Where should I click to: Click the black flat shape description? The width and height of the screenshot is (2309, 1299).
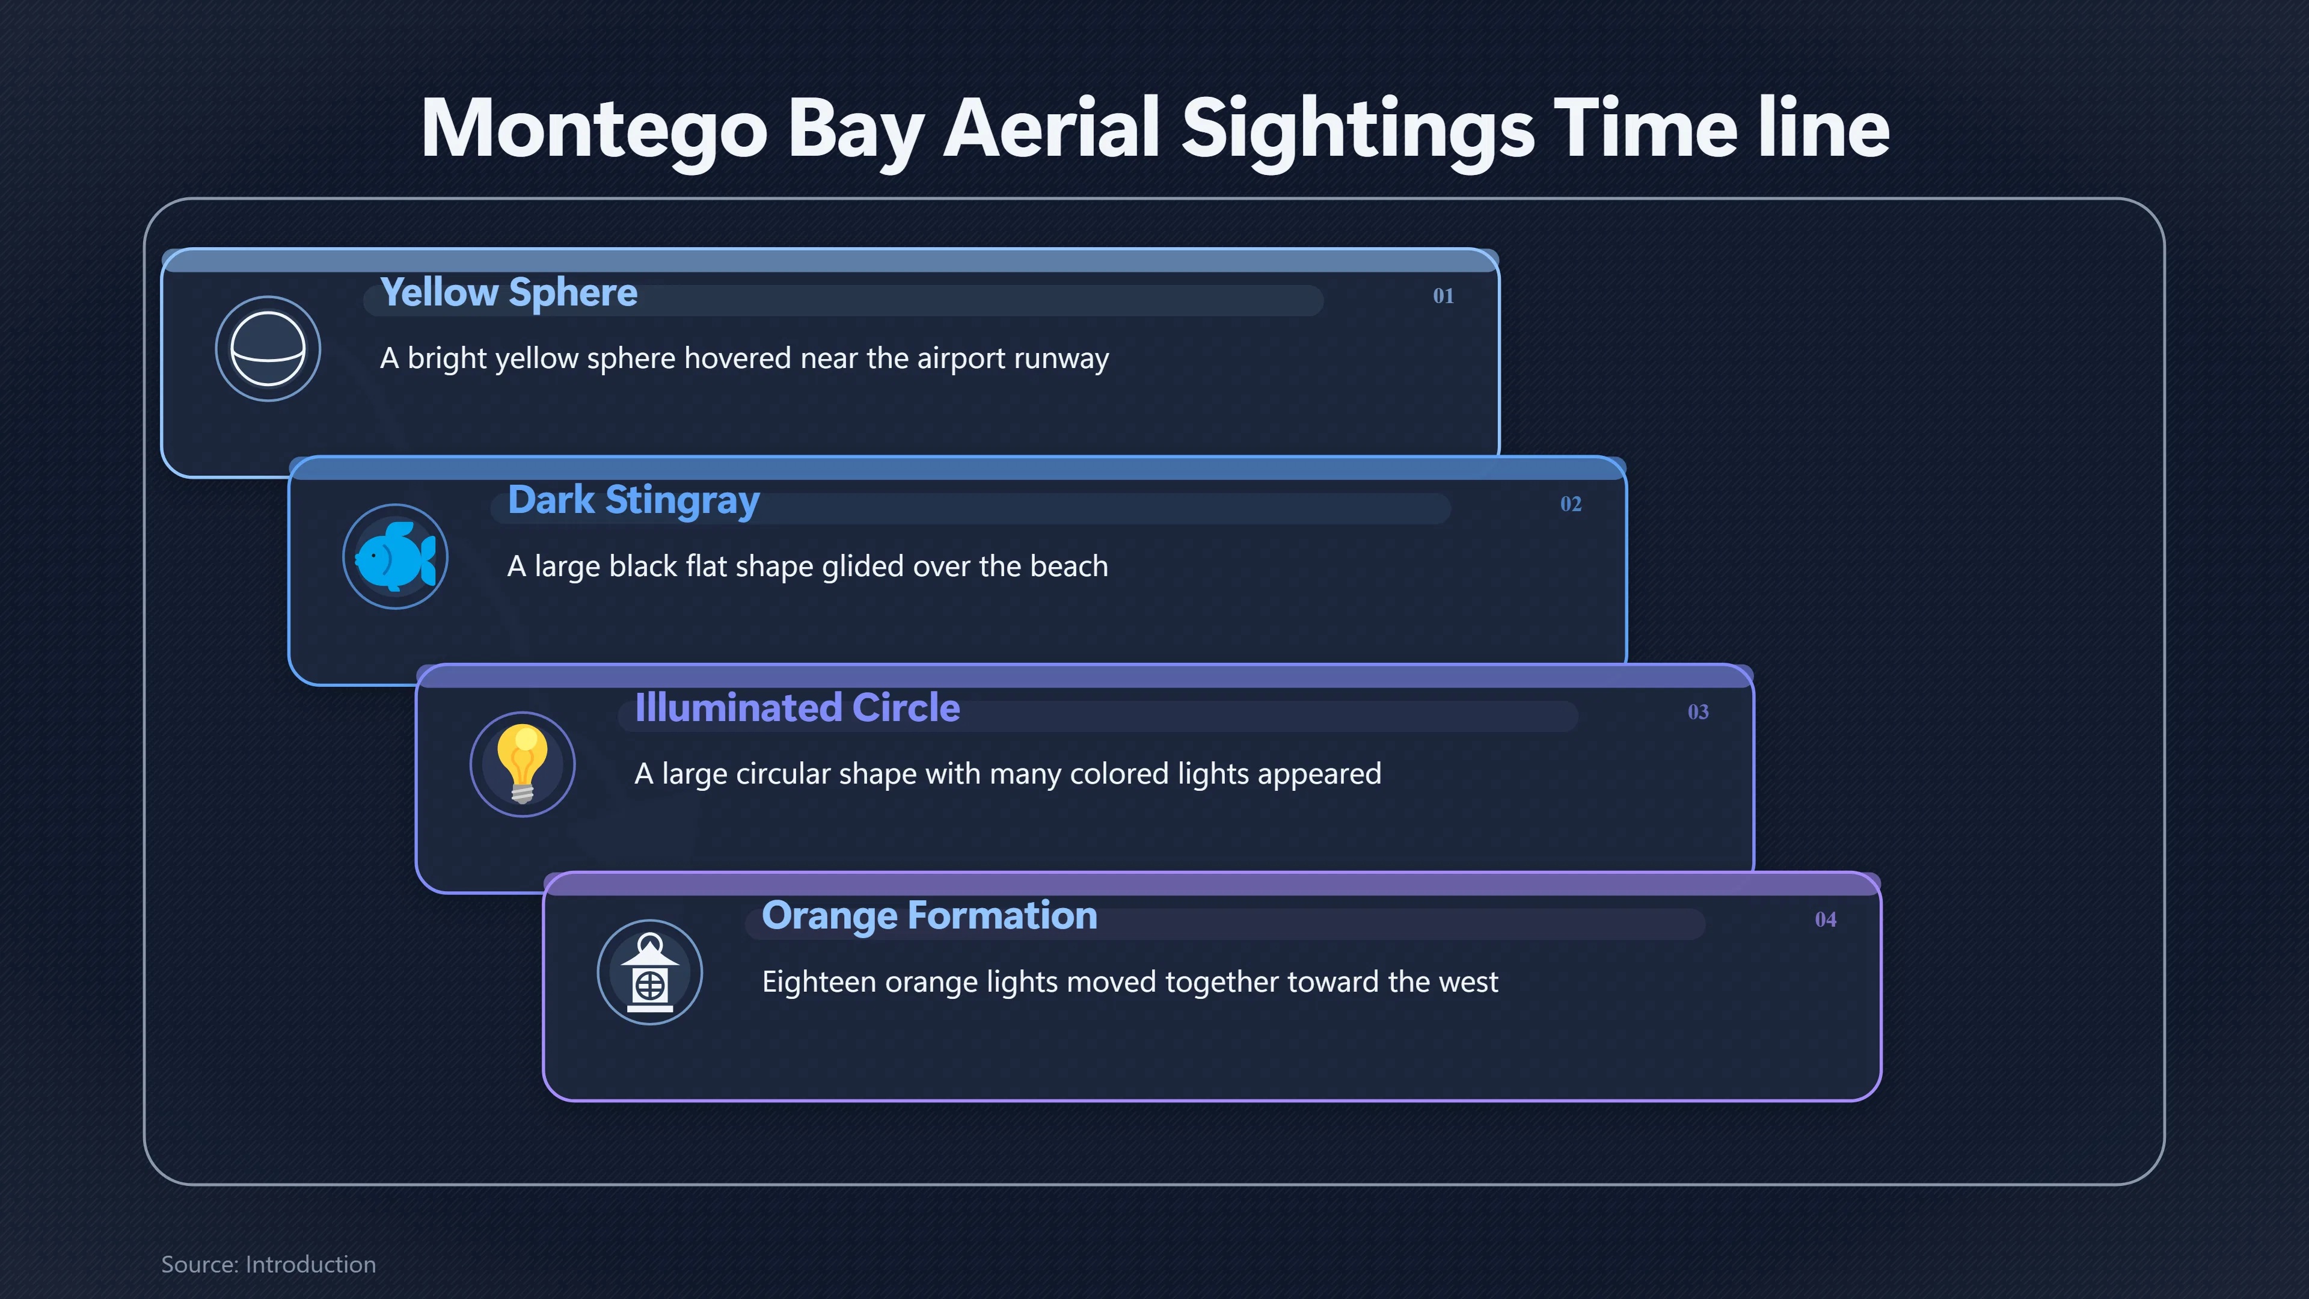808,567
